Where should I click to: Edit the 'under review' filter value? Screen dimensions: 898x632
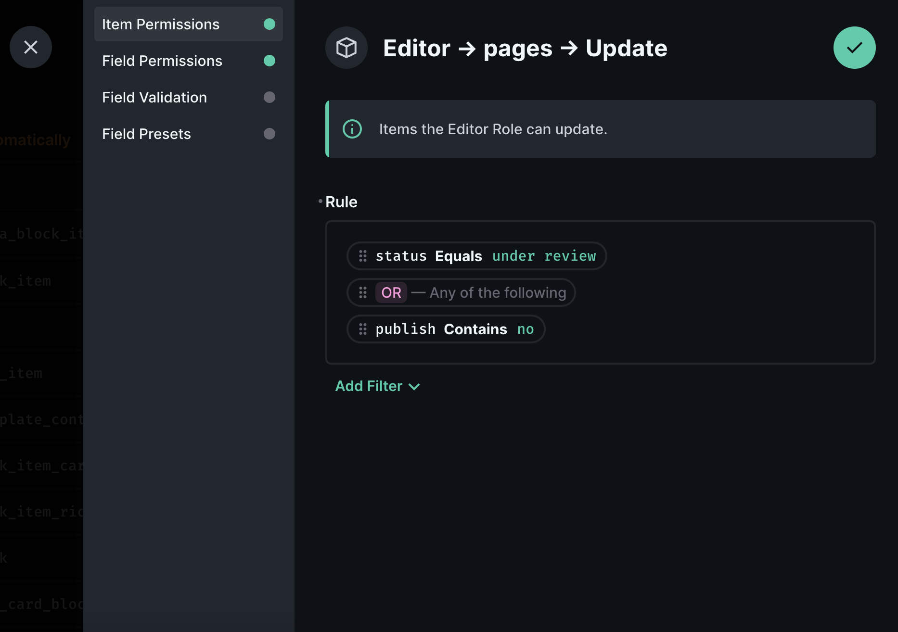[x=544, y=256]
